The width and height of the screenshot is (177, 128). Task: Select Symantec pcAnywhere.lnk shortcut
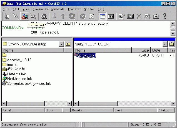tap(26, 83)
